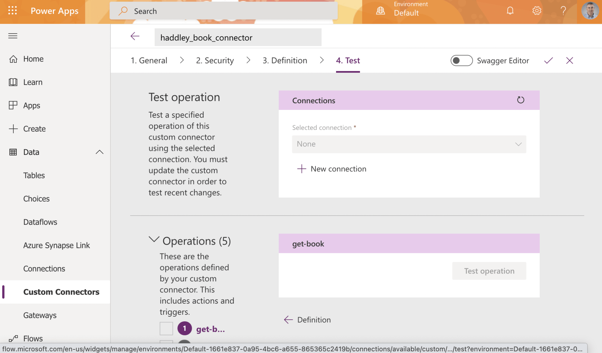Collapse the Operations (5) section
Image resolution: width=602 pixels, height=353 pixels.
[x=154, y=240]
